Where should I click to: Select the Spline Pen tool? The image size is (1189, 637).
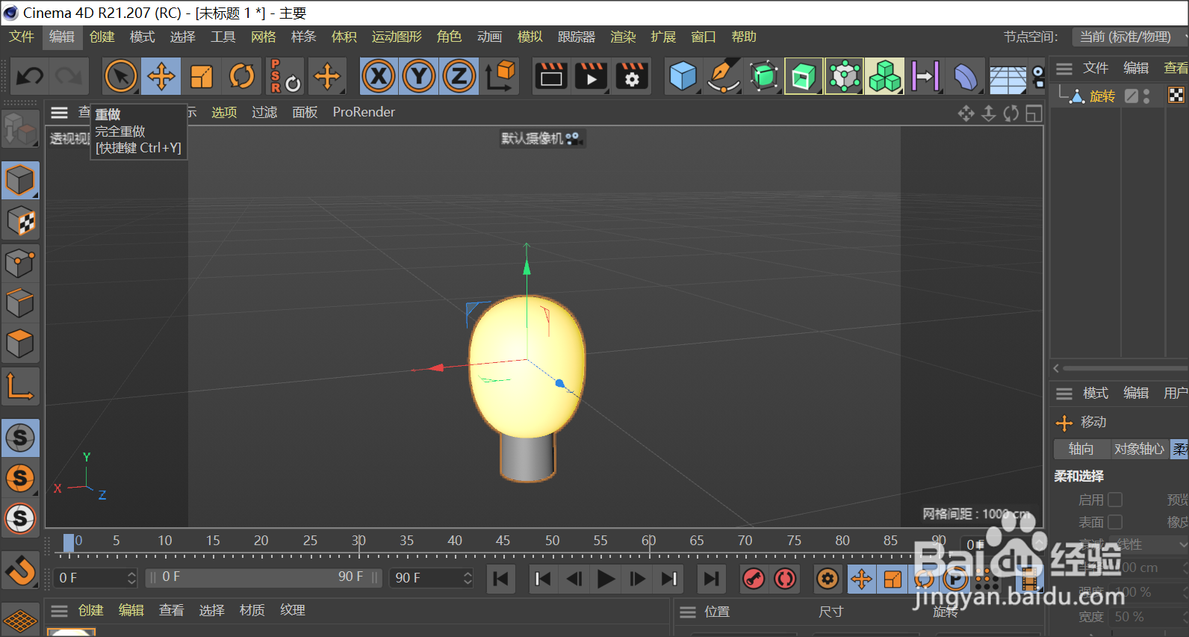tap(723, 76)
